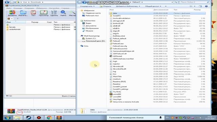217x122 pixels.
Task: Click the Открыть button in the Explorer toolbar
Action: pos(105,6)
